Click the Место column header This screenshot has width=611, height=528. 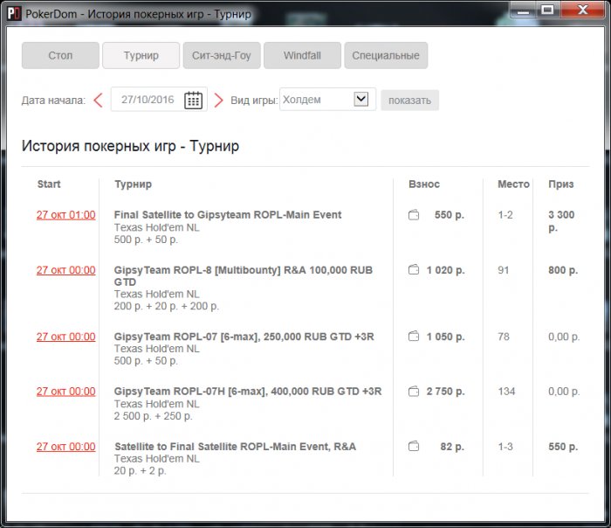(513, 184)
